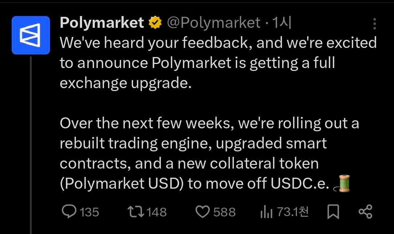Click the share icon
Image resolution: width=394 pixels, height=234 pixels.
click(x=365, y=212)
